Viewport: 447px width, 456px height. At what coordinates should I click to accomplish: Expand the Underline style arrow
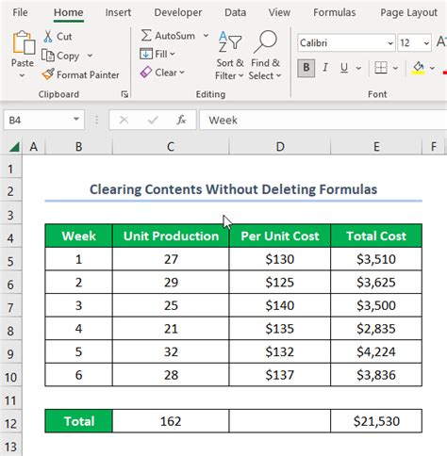pos(358,68)
